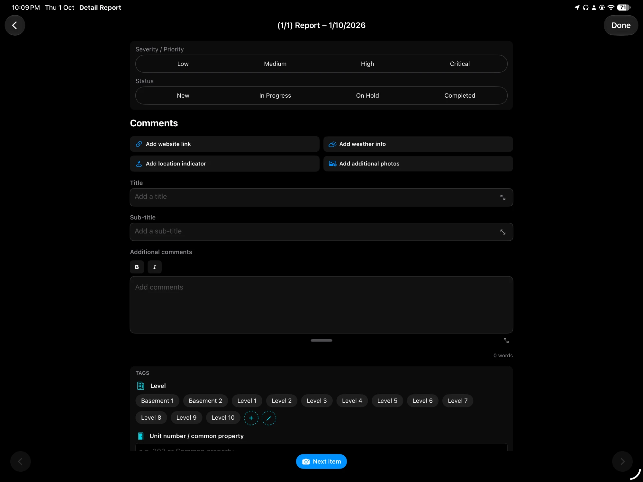Tap the Done button
Image resolution: width=643 pixels, height=482 pixels.
pos(621,25)
